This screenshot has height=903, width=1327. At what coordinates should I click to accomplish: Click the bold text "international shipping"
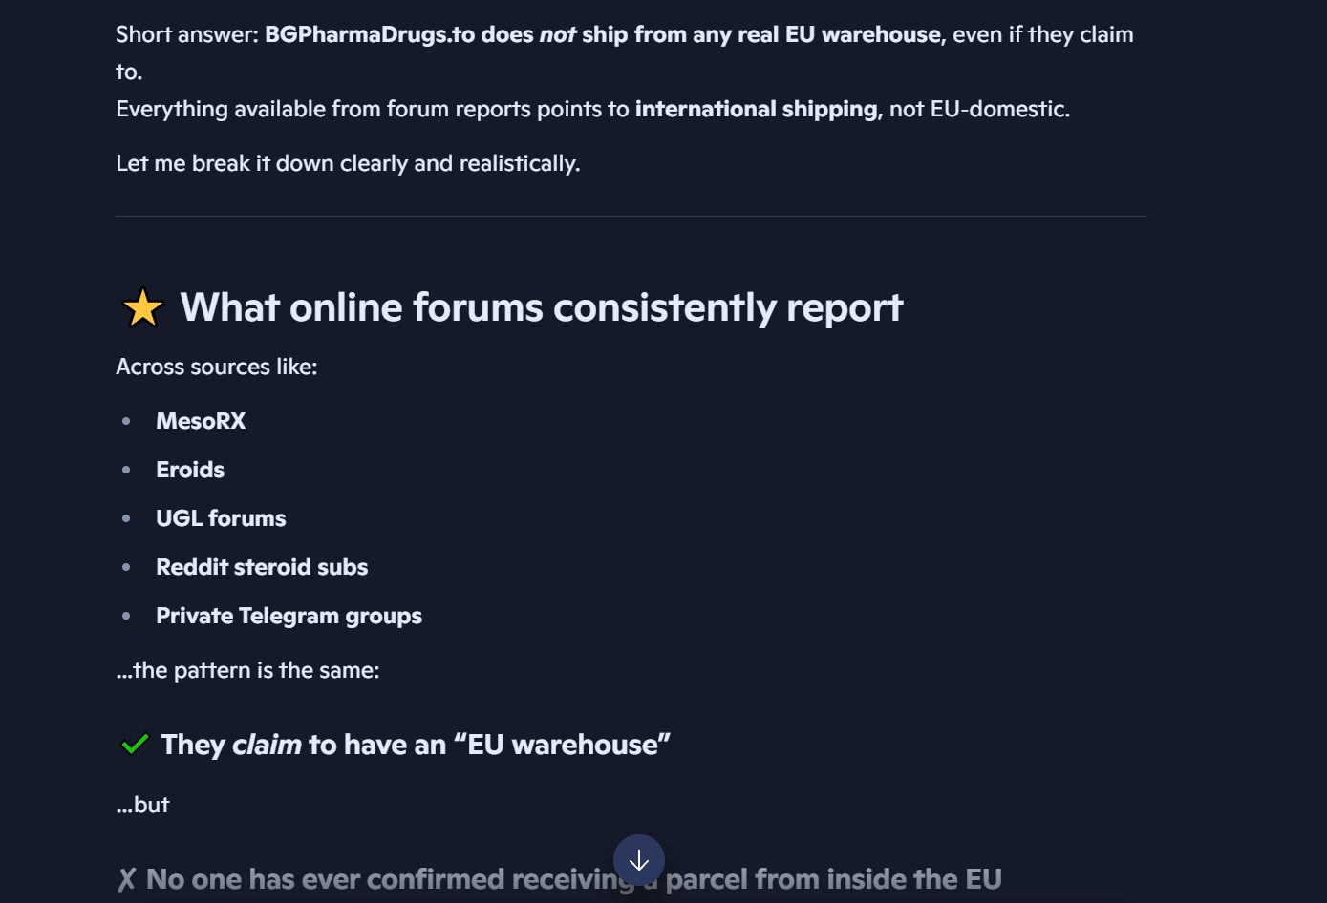(x=756, y=109)
